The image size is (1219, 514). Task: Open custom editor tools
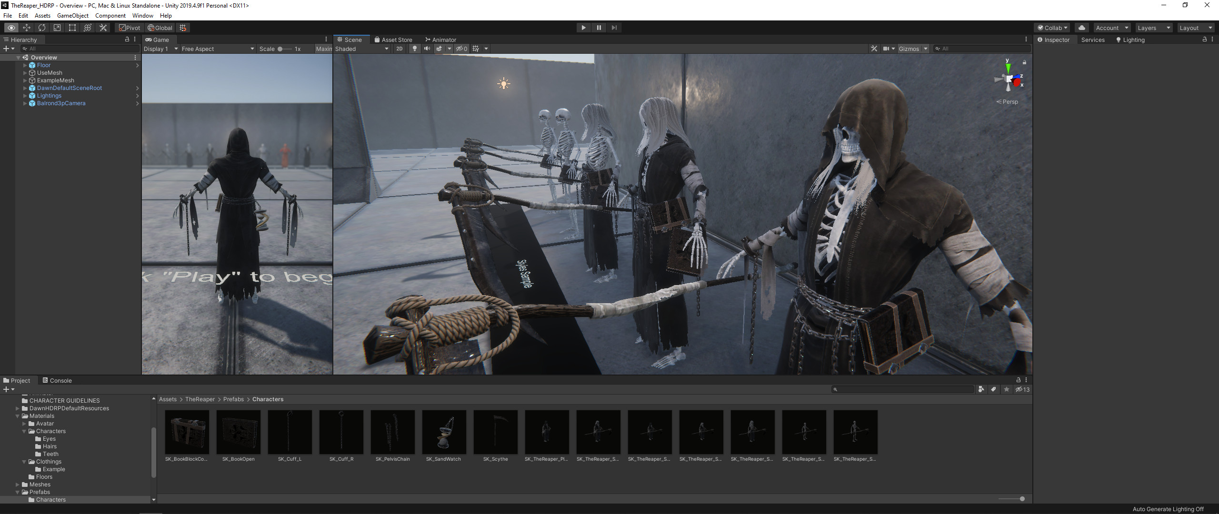coord(103,28)
